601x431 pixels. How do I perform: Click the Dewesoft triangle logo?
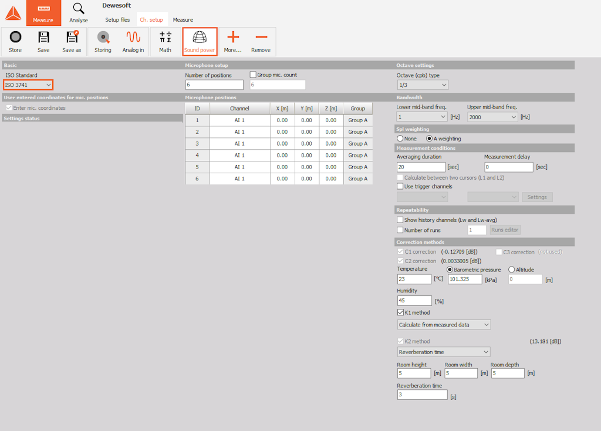[13, 13]
